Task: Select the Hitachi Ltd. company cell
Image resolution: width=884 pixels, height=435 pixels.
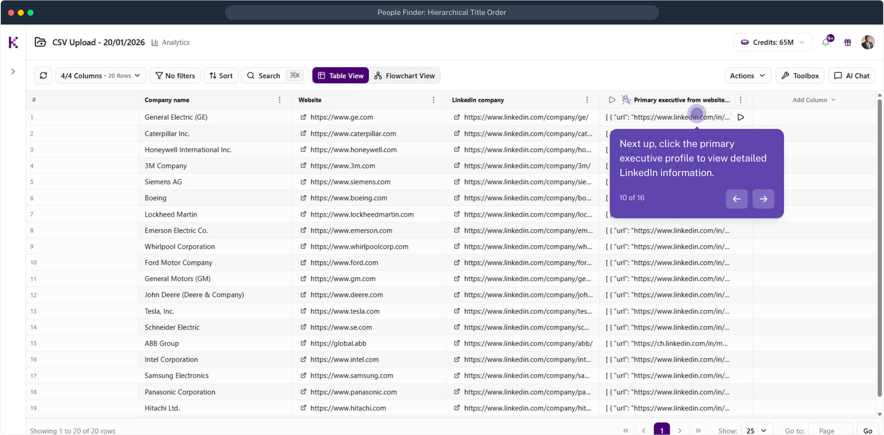Action: click(x=215, y=408)
